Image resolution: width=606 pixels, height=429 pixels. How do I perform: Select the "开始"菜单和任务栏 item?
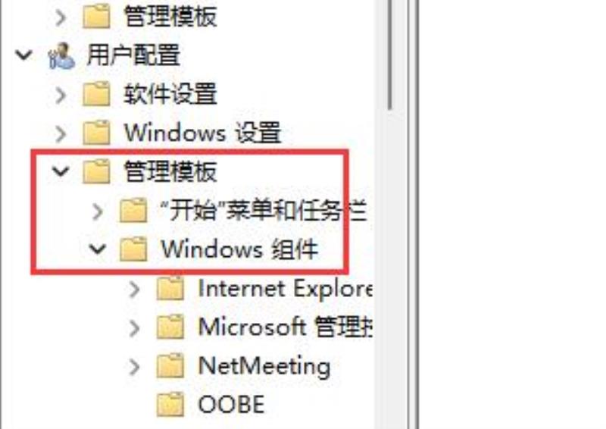click(x=264, y=211)
